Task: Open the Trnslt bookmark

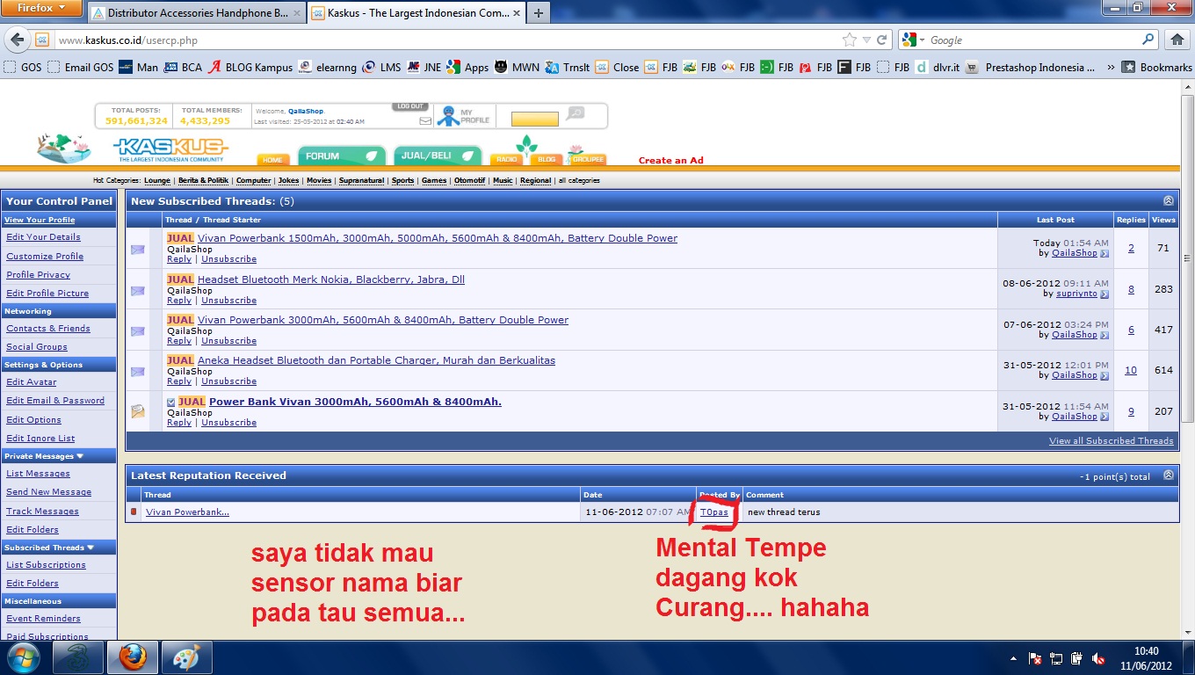Action: pos(568,67)
